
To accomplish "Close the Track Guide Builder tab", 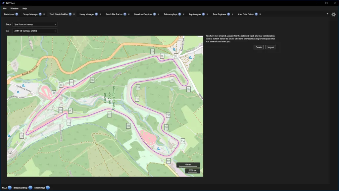I will point(74,14).
